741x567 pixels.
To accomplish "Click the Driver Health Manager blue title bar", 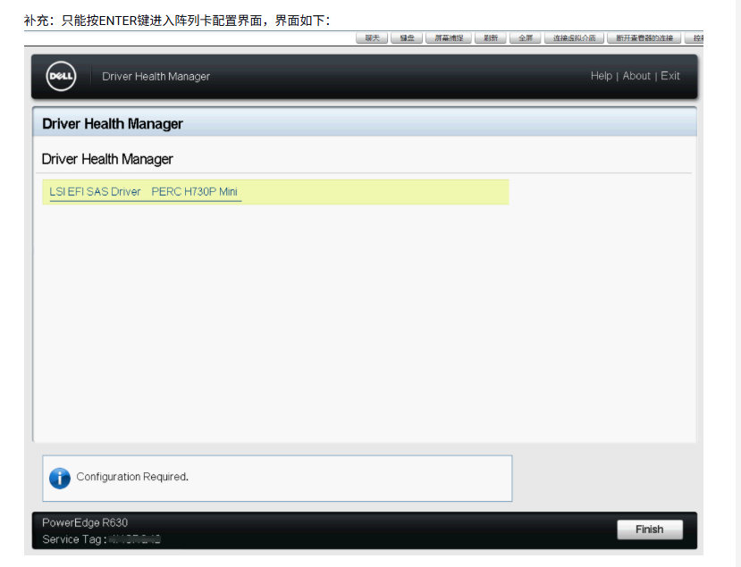I will click(x=364, y=123).
